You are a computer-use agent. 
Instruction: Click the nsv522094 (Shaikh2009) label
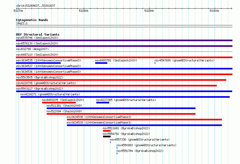(64, 111)
